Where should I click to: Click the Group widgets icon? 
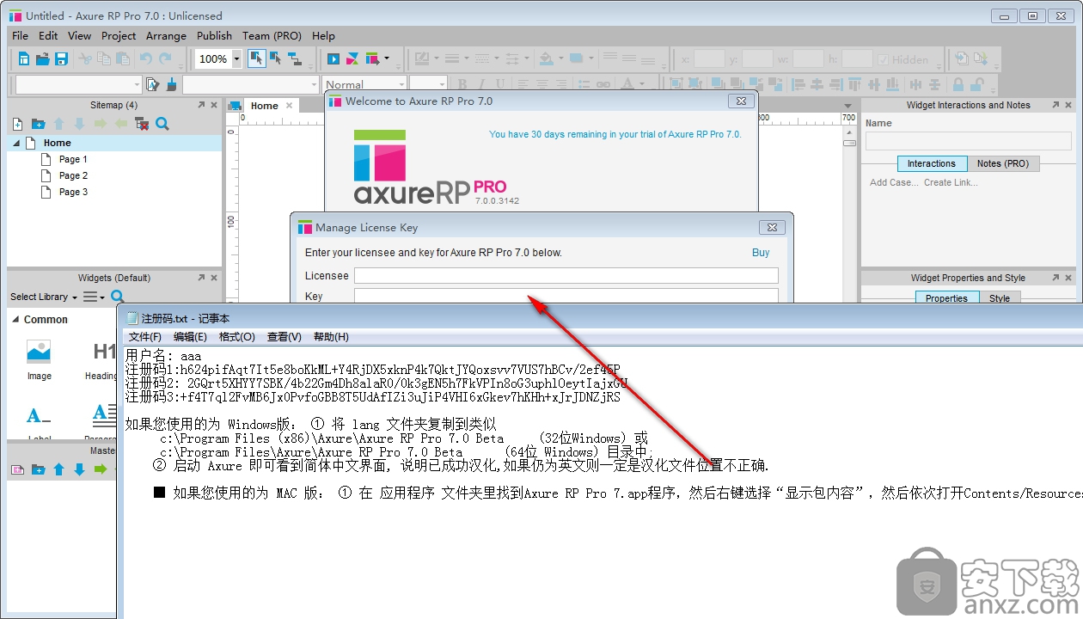(676, 84)
